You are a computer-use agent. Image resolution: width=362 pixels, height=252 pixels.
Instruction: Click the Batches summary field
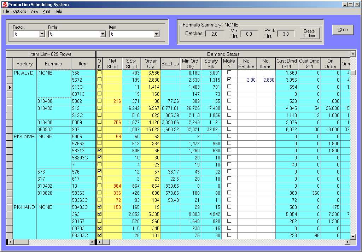(x=215, y=34)
